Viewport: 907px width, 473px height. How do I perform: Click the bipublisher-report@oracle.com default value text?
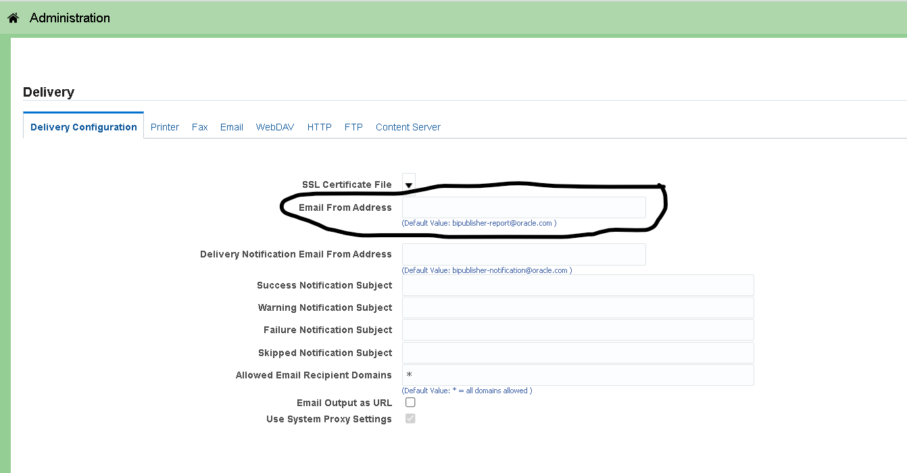pos(502,223)
